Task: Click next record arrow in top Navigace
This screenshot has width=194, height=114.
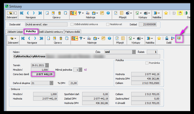Action: pyautogui.click(x=34, y=13)
